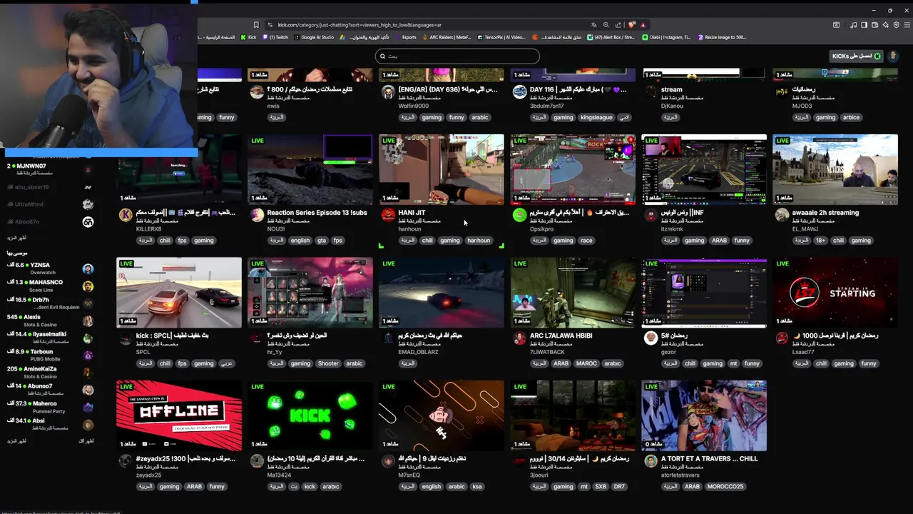The width and height of the screenshot is (913, 514).
Task: Open the Opsikpro channel name link
Action: [541, 229]
